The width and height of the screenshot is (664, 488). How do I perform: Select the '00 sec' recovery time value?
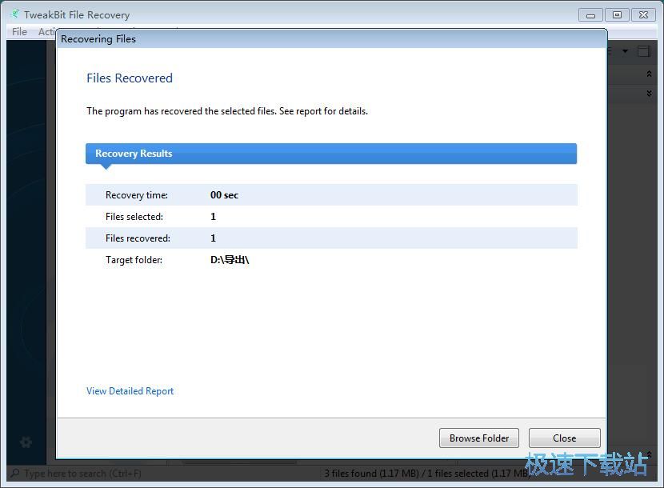[225, 195]
